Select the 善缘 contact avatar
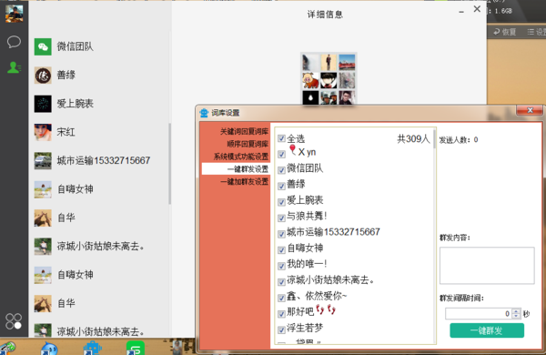 [43, 76]
